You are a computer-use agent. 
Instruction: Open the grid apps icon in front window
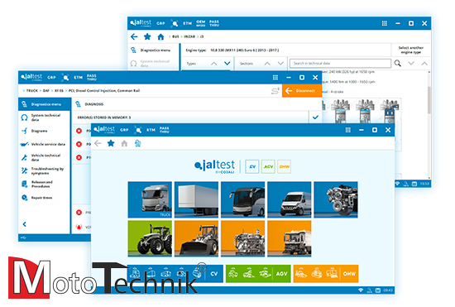tap(348, 130)
